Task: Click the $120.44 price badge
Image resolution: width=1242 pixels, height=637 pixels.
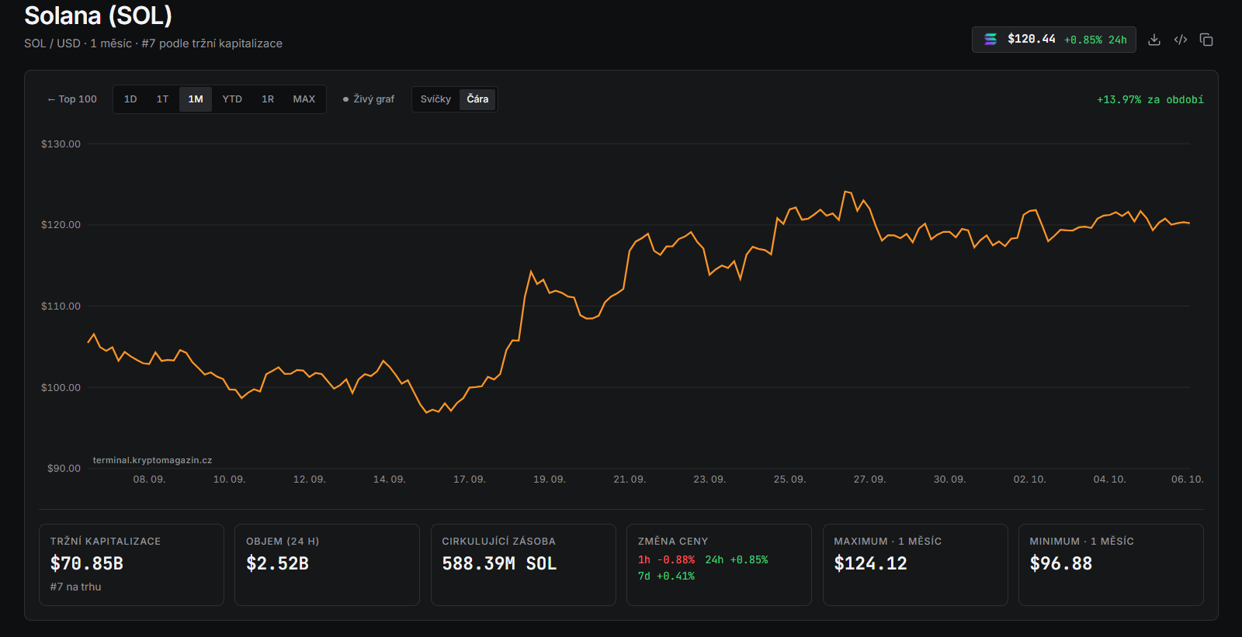Action: point(1053,40)
